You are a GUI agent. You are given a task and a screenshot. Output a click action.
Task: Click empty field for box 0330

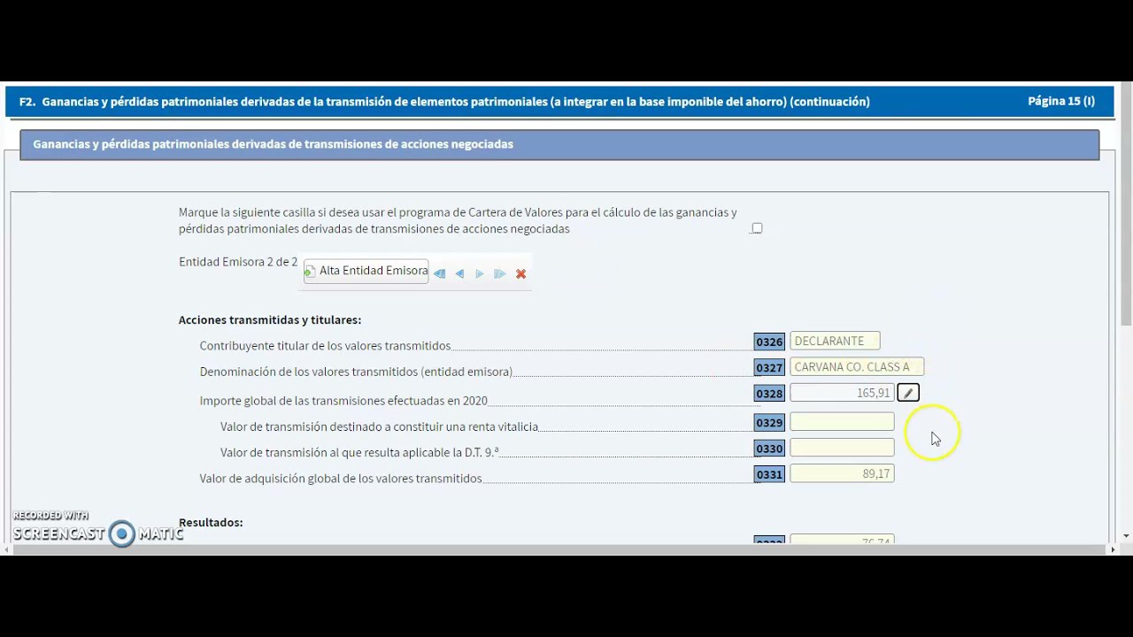(841, 448)
